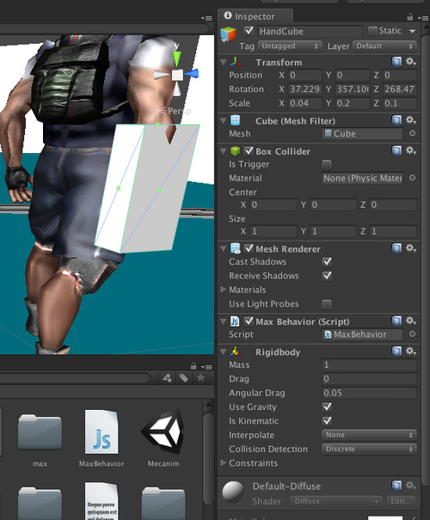Open the Mesh object picker circle
Screen dimensions: 430x520
[x=412, y=133]
